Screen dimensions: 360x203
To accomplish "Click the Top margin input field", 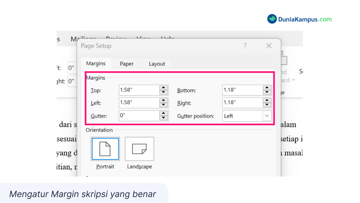I will (139, 90).
